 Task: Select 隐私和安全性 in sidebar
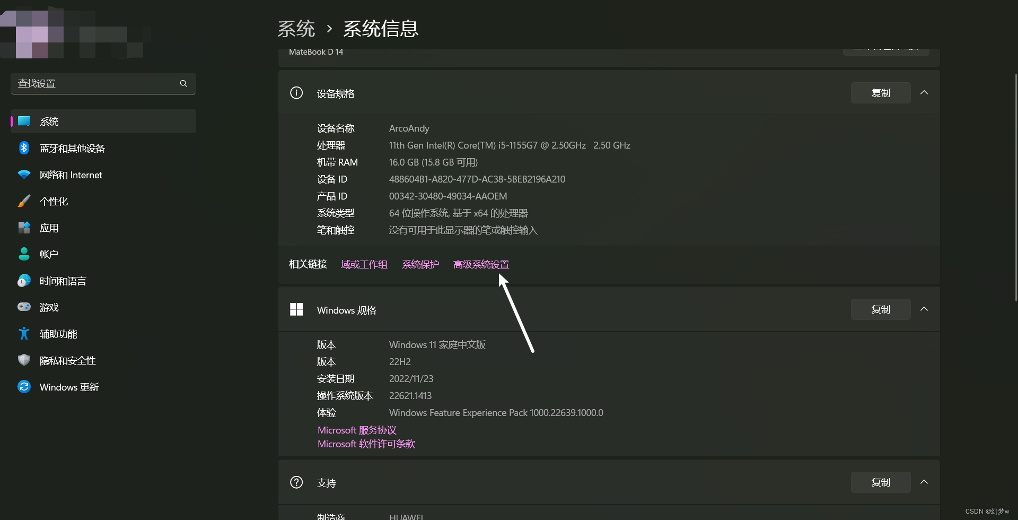(x=103, y=360)
